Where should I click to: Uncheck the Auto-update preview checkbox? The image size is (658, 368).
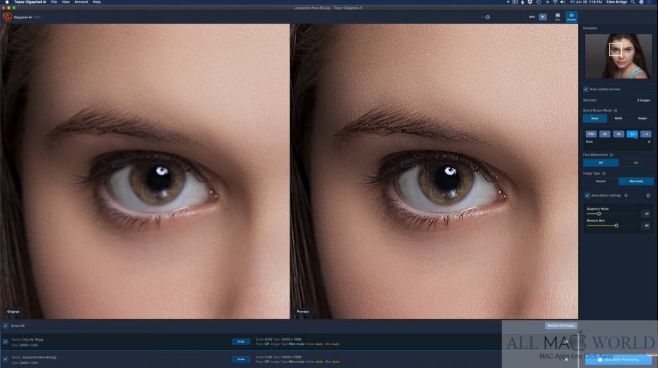coord(585,89)
